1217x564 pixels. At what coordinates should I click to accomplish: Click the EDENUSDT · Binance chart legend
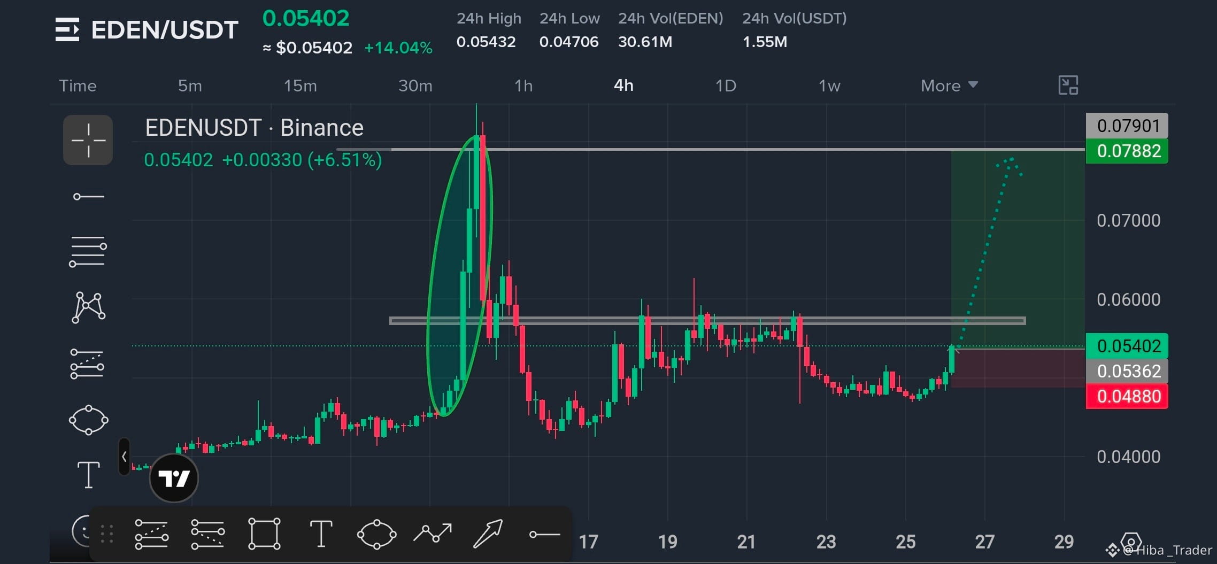255,128
